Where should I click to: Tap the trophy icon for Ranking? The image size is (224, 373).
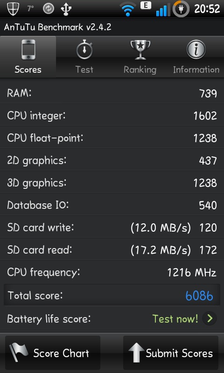pos(140,50)
